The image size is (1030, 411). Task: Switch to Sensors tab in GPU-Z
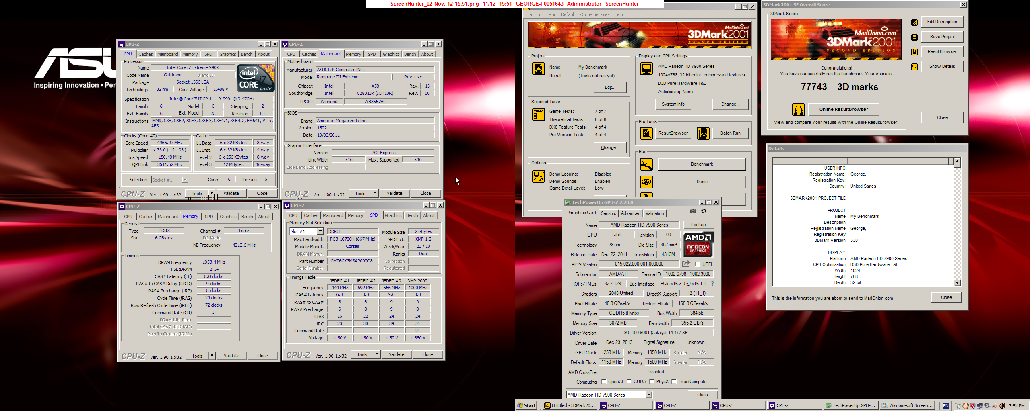click(608, 213)
